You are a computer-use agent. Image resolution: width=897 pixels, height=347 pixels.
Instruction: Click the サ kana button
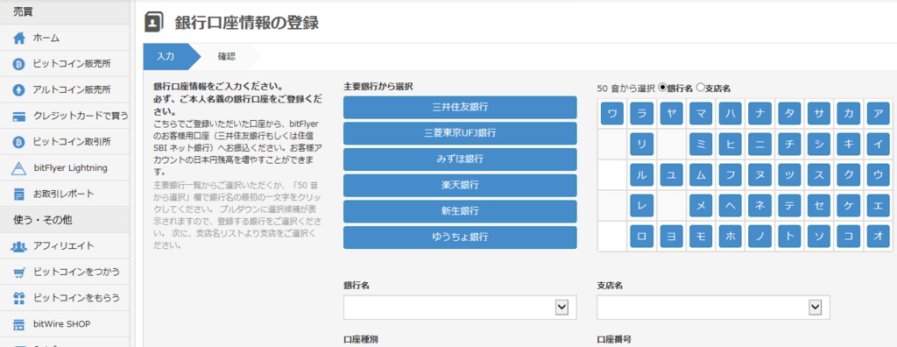(x=819, y=113)
